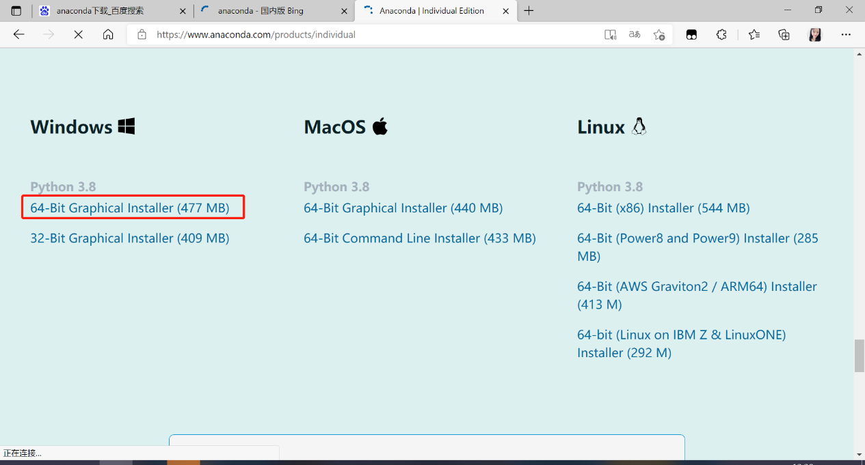The width and height of the screenshot is (865, 465).
Task: Download Linux Power8 and Power9 Installer
Action: pyautogui.click(x=697, y=246)
